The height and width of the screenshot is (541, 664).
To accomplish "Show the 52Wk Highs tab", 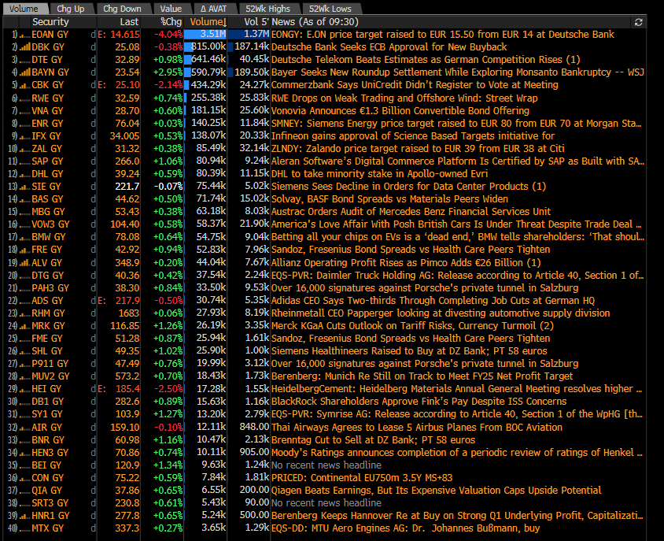I will [x=267, y=9].
